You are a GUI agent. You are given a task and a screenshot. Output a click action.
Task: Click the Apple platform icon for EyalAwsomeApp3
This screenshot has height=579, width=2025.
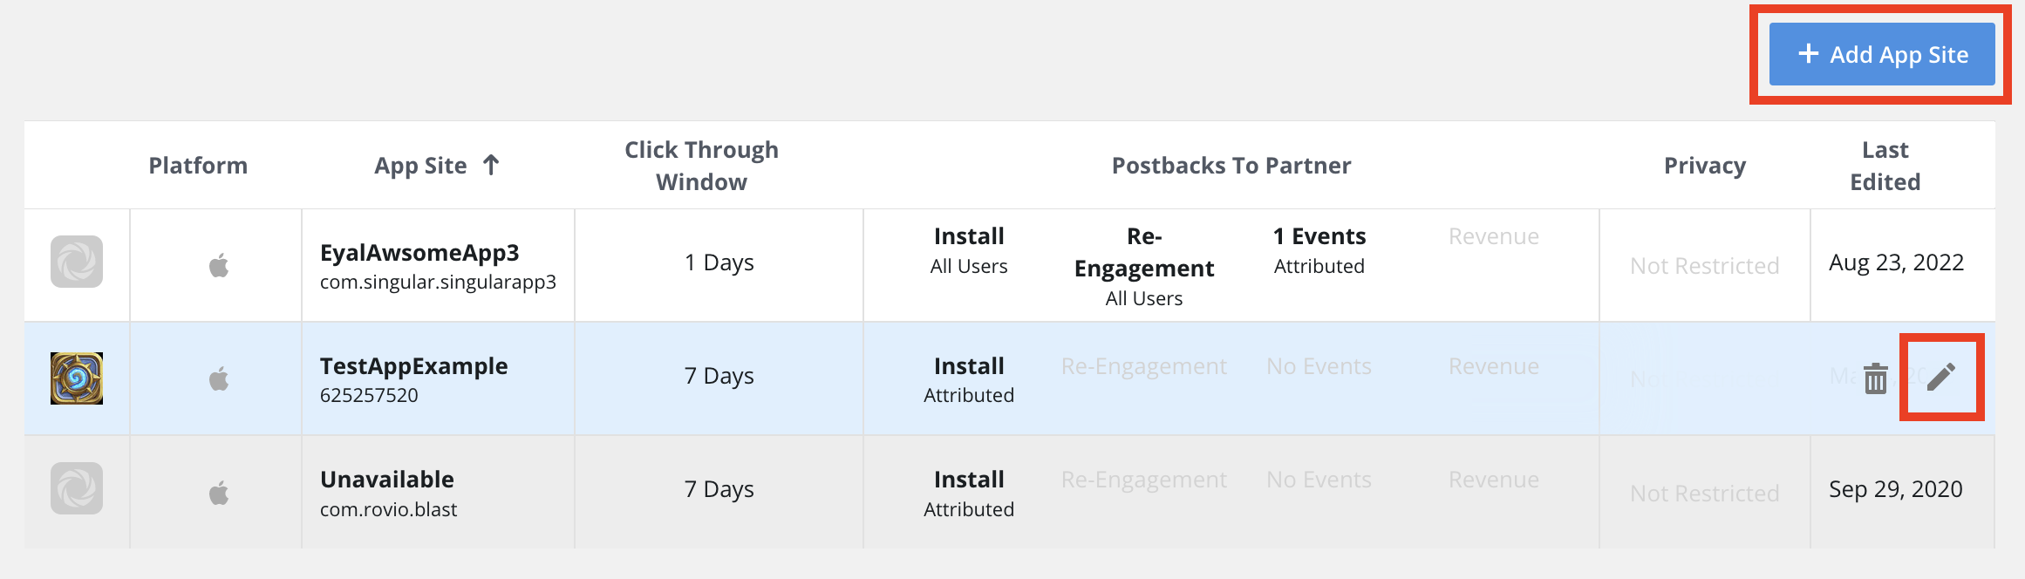tap(219, 265)
